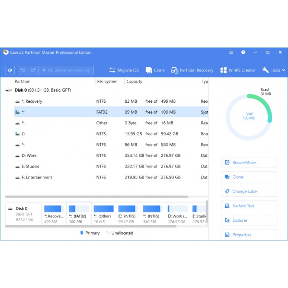Click the File system column header
Image resolution: width=288 pixels, height=288 pixels.
[107, 82]
